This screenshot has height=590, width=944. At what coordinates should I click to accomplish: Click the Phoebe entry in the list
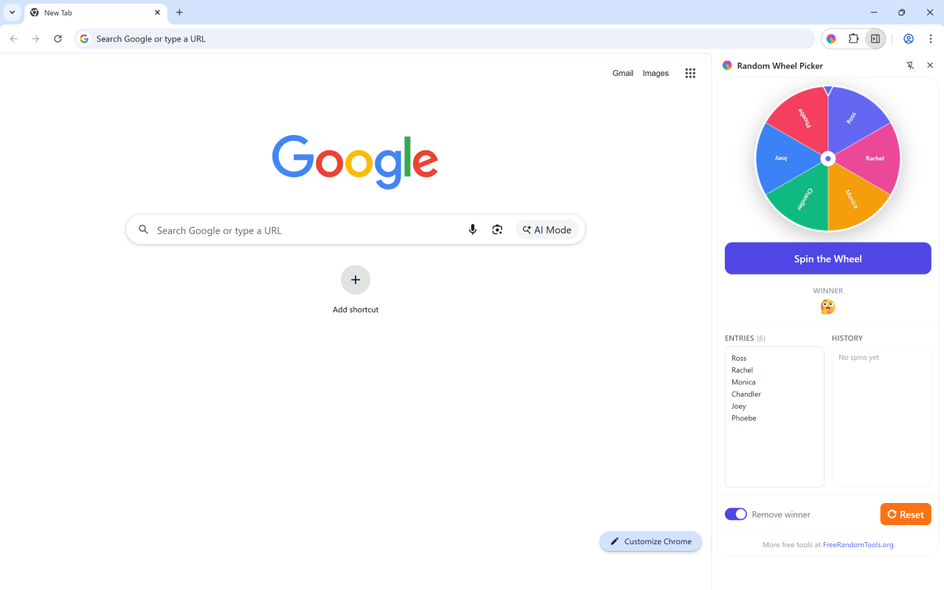(743, 418)
